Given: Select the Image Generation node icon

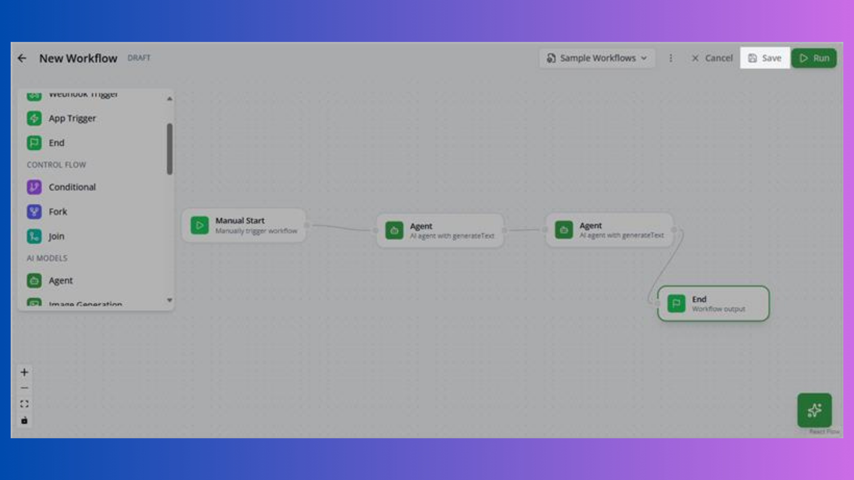Looking at the screenshot, I should (34, 303).
